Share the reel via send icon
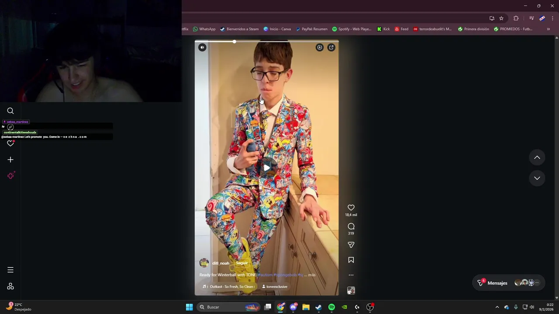The image size is (559, 314). point(351,245)
